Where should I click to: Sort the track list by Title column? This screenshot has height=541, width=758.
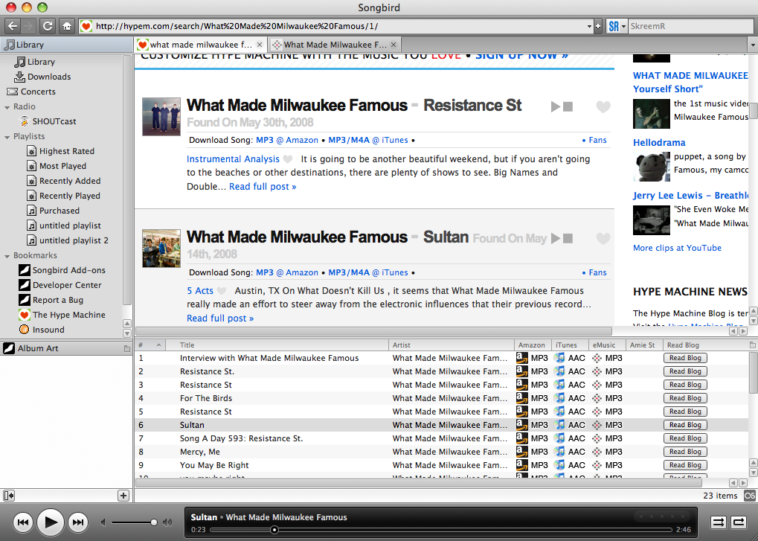coord(277,345)
